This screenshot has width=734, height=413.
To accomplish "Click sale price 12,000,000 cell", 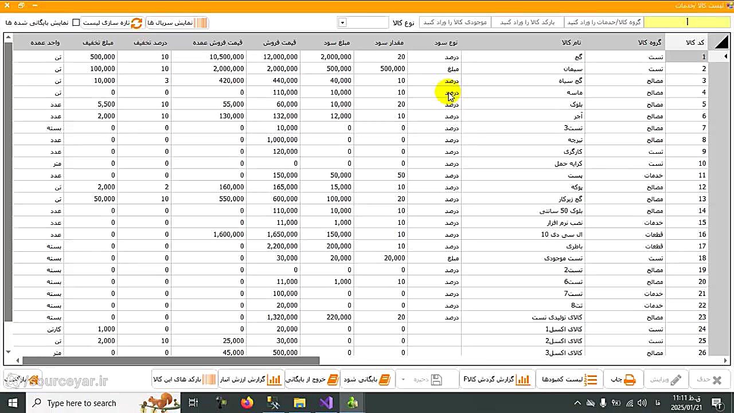I will (273, 57).
